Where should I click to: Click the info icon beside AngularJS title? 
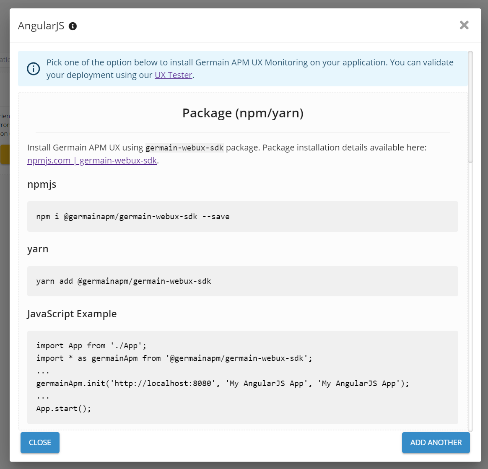pos(73,26)
